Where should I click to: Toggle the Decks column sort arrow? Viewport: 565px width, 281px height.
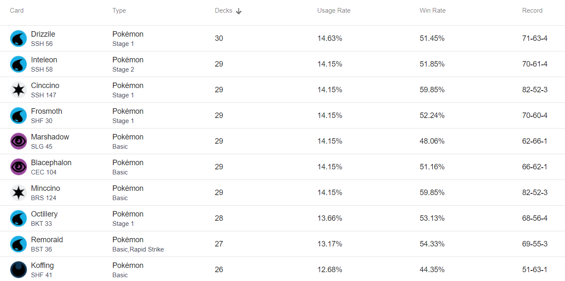(x=239, y=11)
